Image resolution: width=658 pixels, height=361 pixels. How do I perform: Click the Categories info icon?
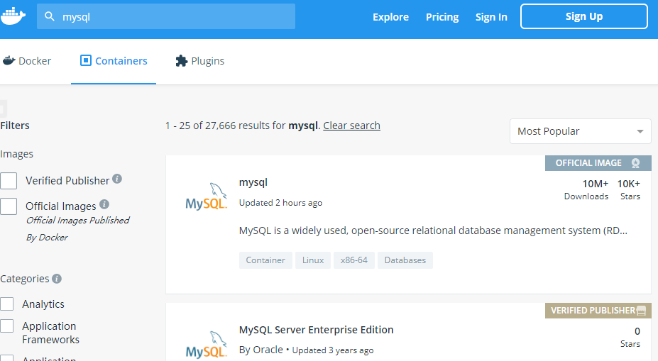[57, 279]
